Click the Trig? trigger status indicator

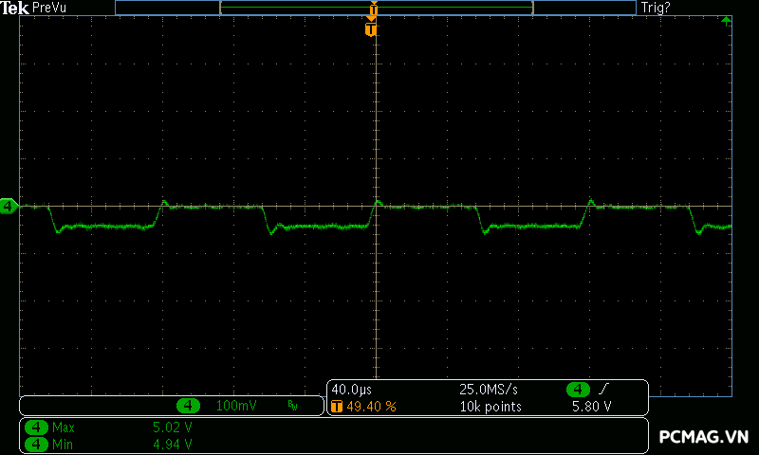656,8
